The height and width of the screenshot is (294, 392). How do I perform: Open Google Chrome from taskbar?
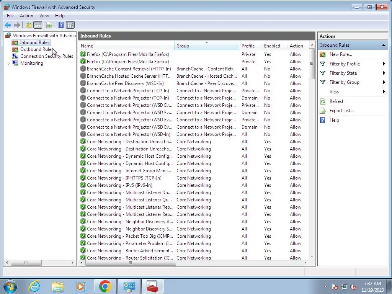pyautogui.click(x=105, y=286)
